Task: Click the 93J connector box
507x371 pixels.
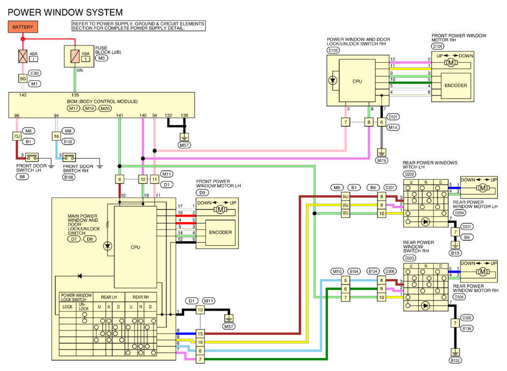Action: pyautogui.click(x=345, y=205)
